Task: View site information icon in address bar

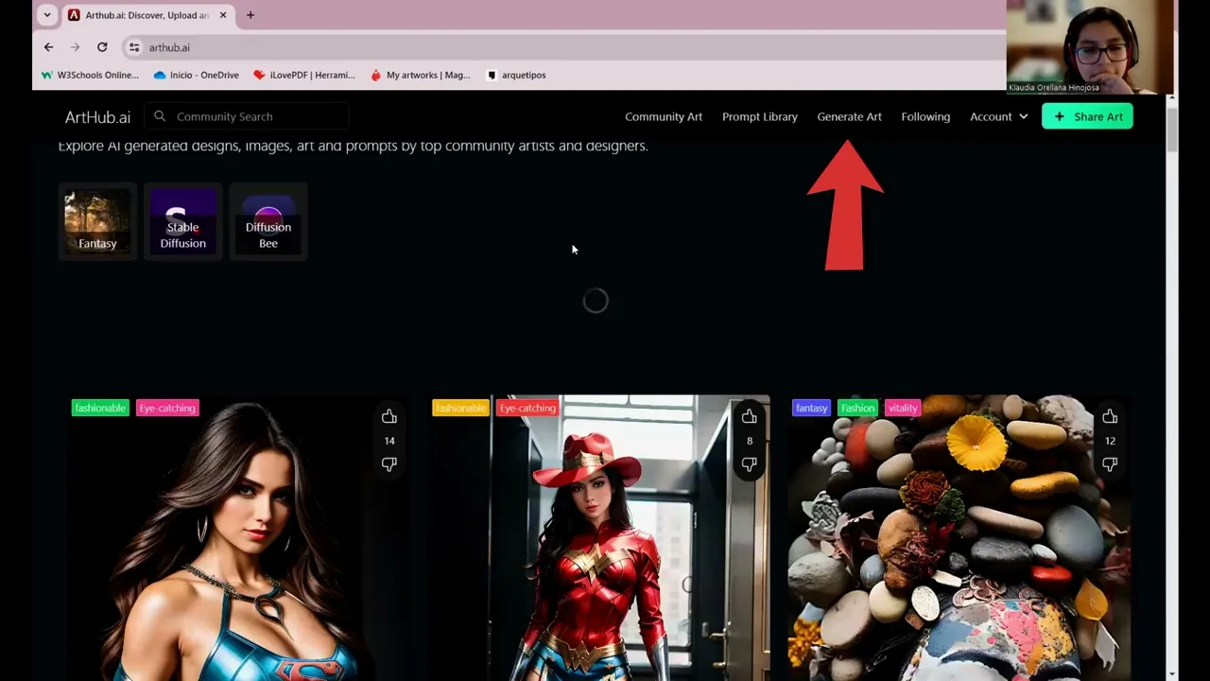Action: (134, 47)
